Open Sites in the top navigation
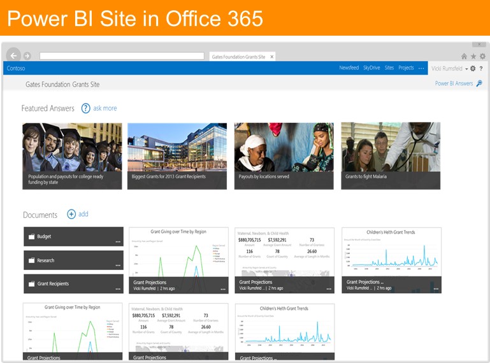490x363 pixels. click(389, 68)
